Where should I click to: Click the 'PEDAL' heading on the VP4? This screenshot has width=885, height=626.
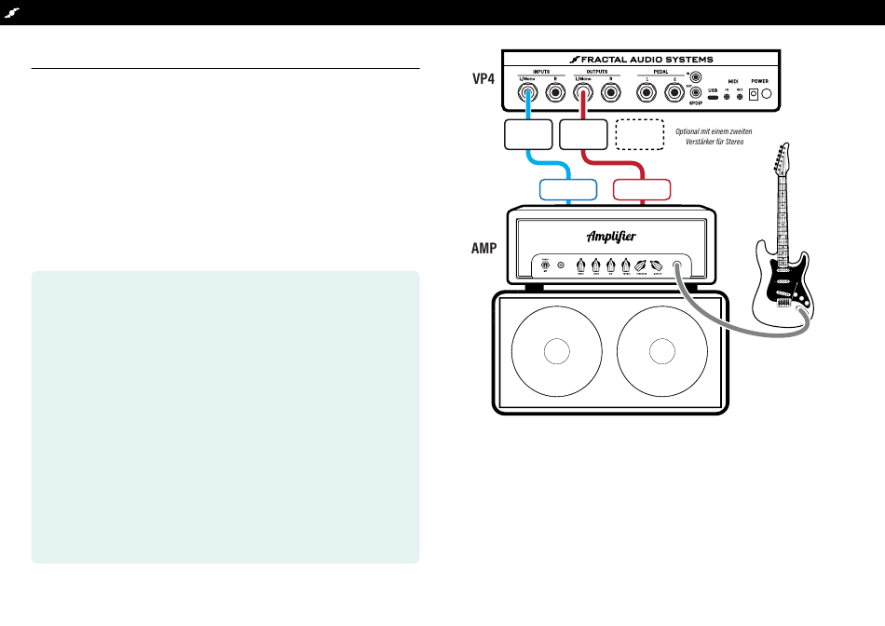(x=660, y=72)
